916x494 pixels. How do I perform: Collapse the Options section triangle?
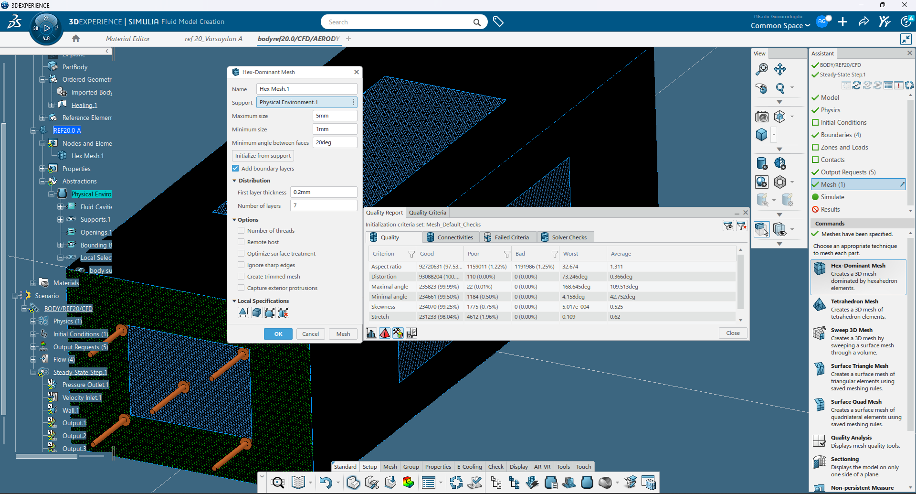234,220
